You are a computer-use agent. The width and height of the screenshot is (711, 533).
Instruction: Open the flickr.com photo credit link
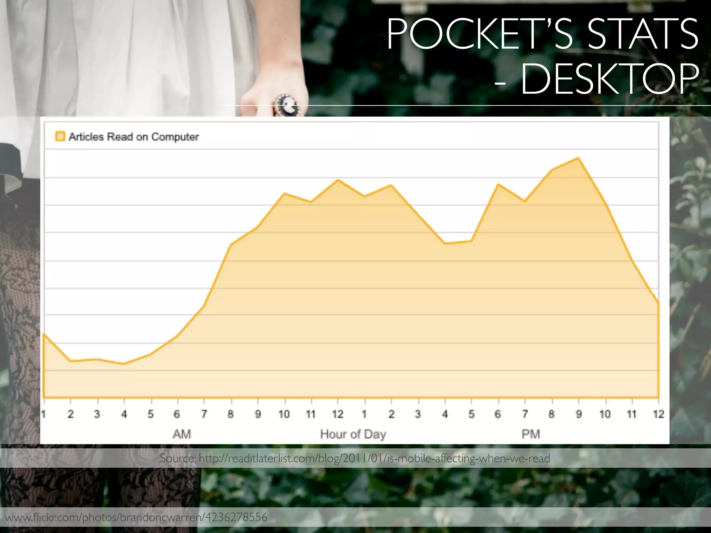[136, 517]
